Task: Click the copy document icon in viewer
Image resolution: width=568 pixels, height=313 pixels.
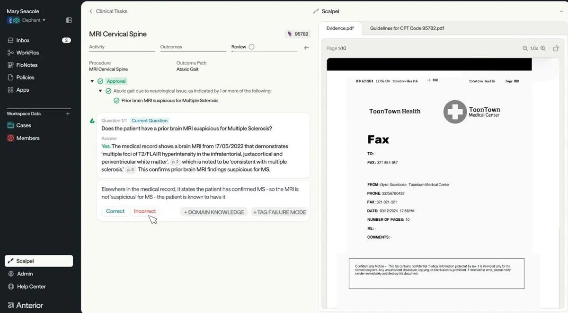Action: [x=556, y=48]
